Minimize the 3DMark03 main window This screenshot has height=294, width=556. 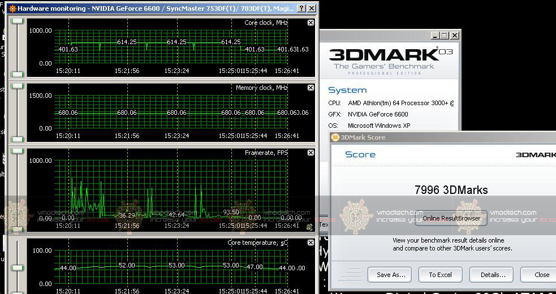click(435, 36)
